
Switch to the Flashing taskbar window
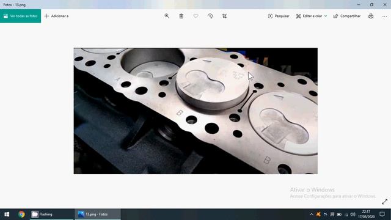click(x=51, y=215)
